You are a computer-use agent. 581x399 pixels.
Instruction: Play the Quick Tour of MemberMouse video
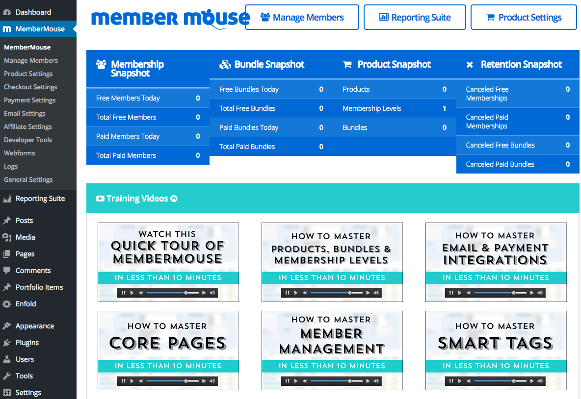point(168,262)
